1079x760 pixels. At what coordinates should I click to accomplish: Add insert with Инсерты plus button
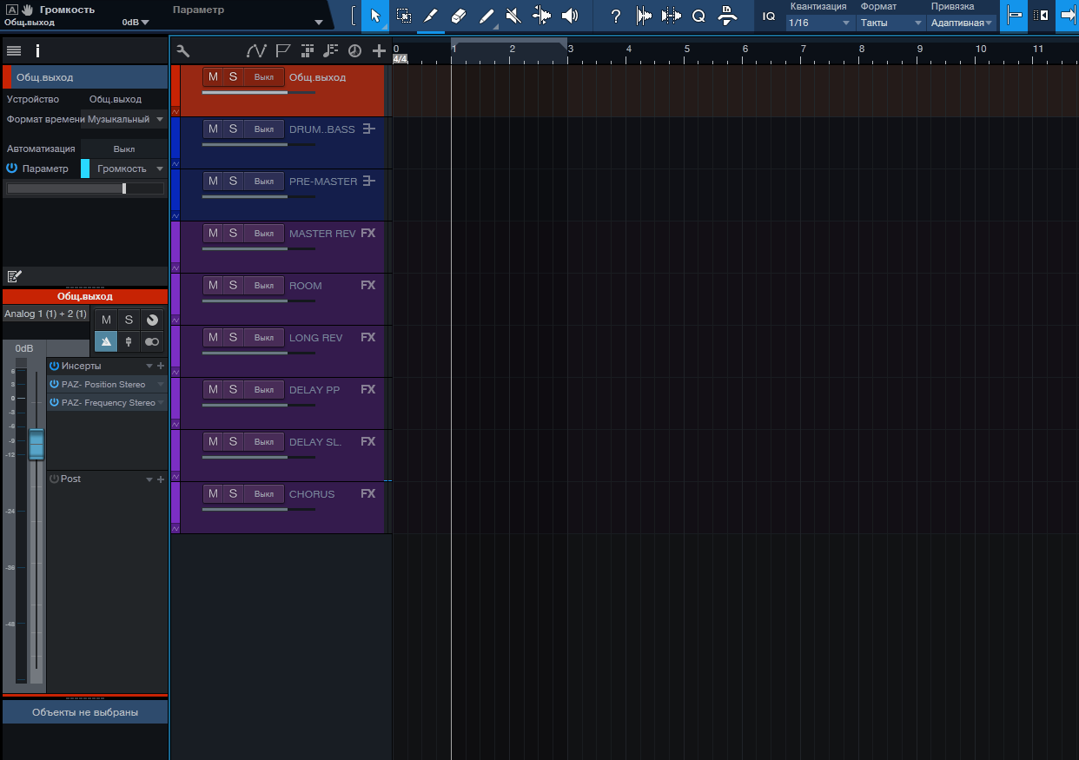tap(161, 367)
